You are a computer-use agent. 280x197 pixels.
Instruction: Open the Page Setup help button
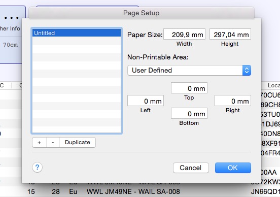coord(37,168)
